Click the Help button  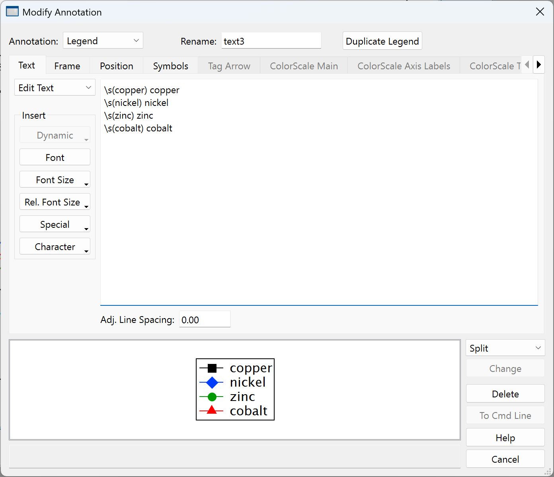click(505, 438)
